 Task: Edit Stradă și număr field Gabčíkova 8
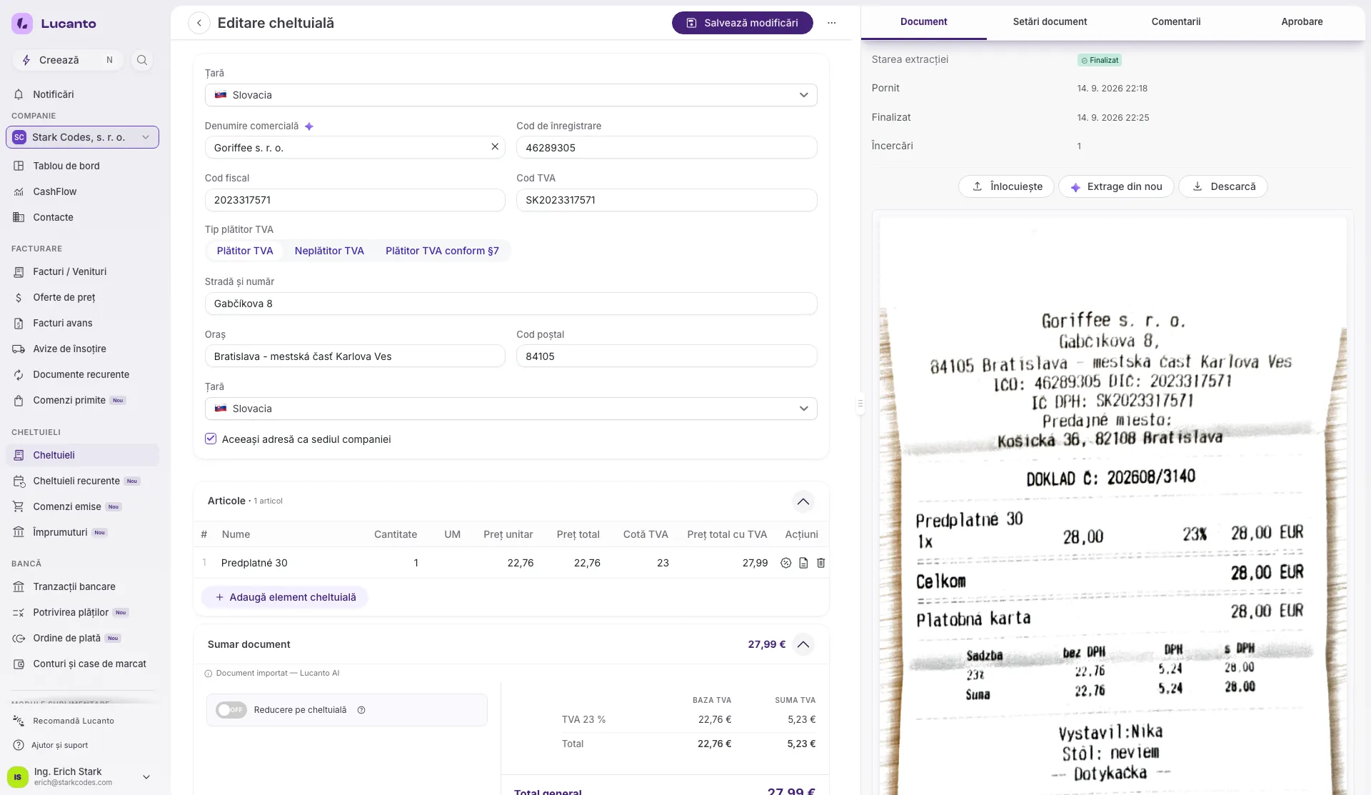(511, 304)
